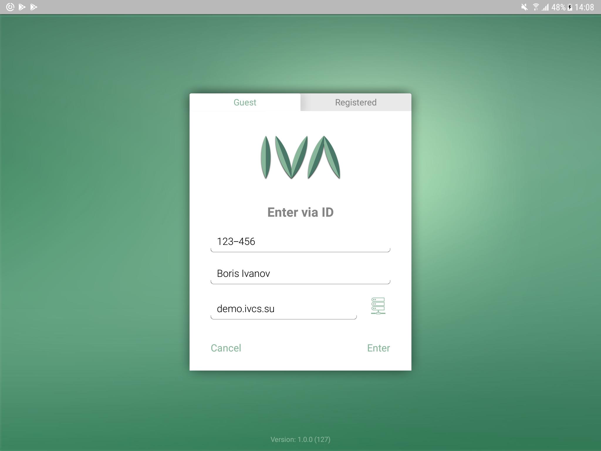Image resolution: width=601 pixels, height=451 pixels.
Task: Tap the first Play Store notification icon
Action: 22,7
